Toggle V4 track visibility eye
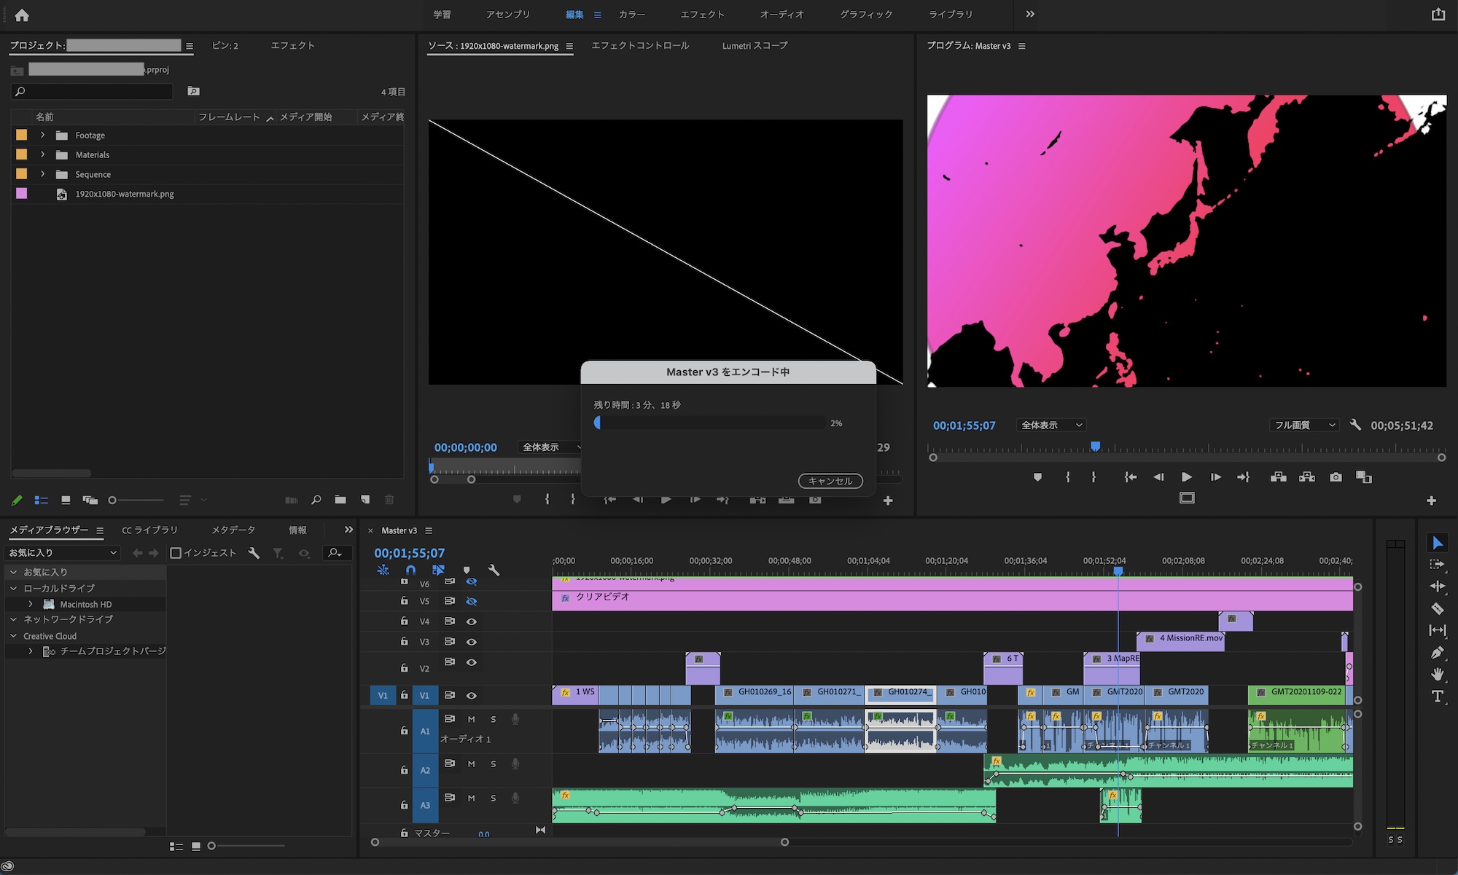The image size is (1458, 875). tap(472, 621)
